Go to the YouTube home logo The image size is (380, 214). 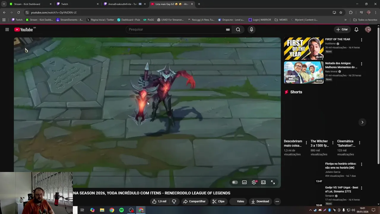[23, 29]
